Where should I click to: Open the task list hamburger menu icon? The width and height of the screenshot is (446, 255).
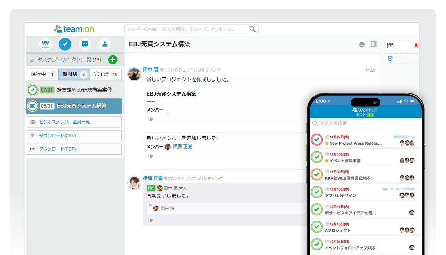click(x=32, y=60)
